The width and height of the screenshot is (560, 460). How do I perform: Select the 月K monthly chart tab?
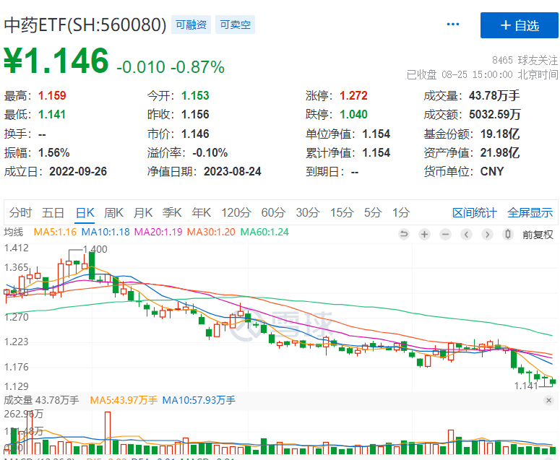tap(143, 212)
